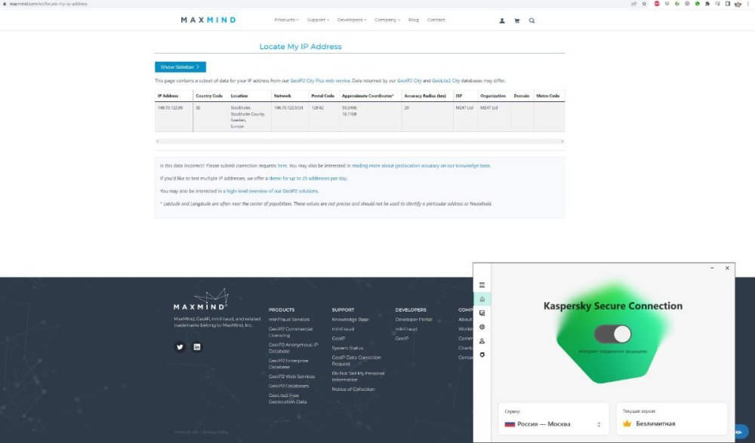Open Kaspersky settings gear icon
755x443 pixels.
[x=482, y=327]
